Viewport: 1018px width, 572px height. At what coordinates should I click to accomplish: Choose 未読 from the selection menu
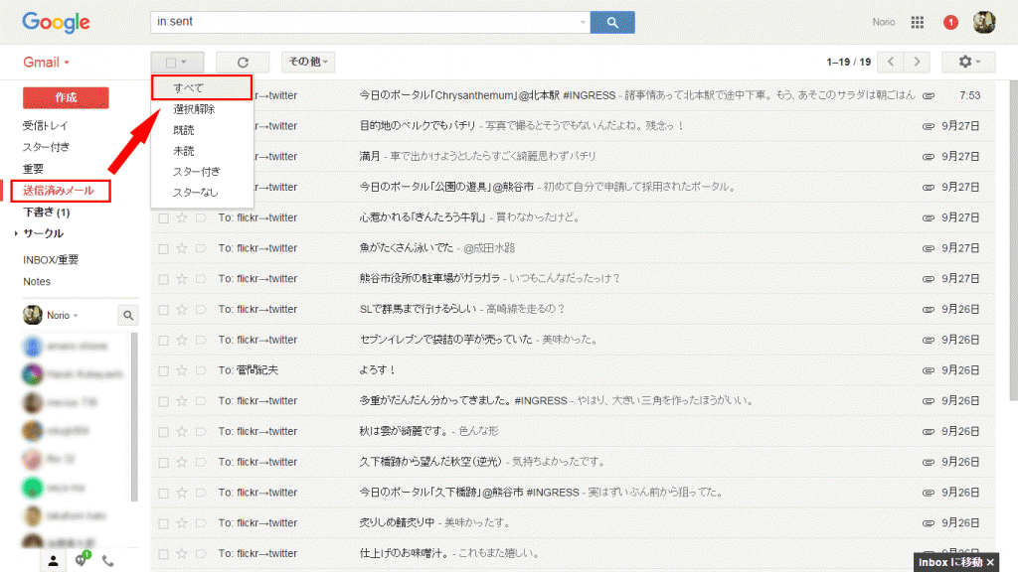[x=184, y=151]
